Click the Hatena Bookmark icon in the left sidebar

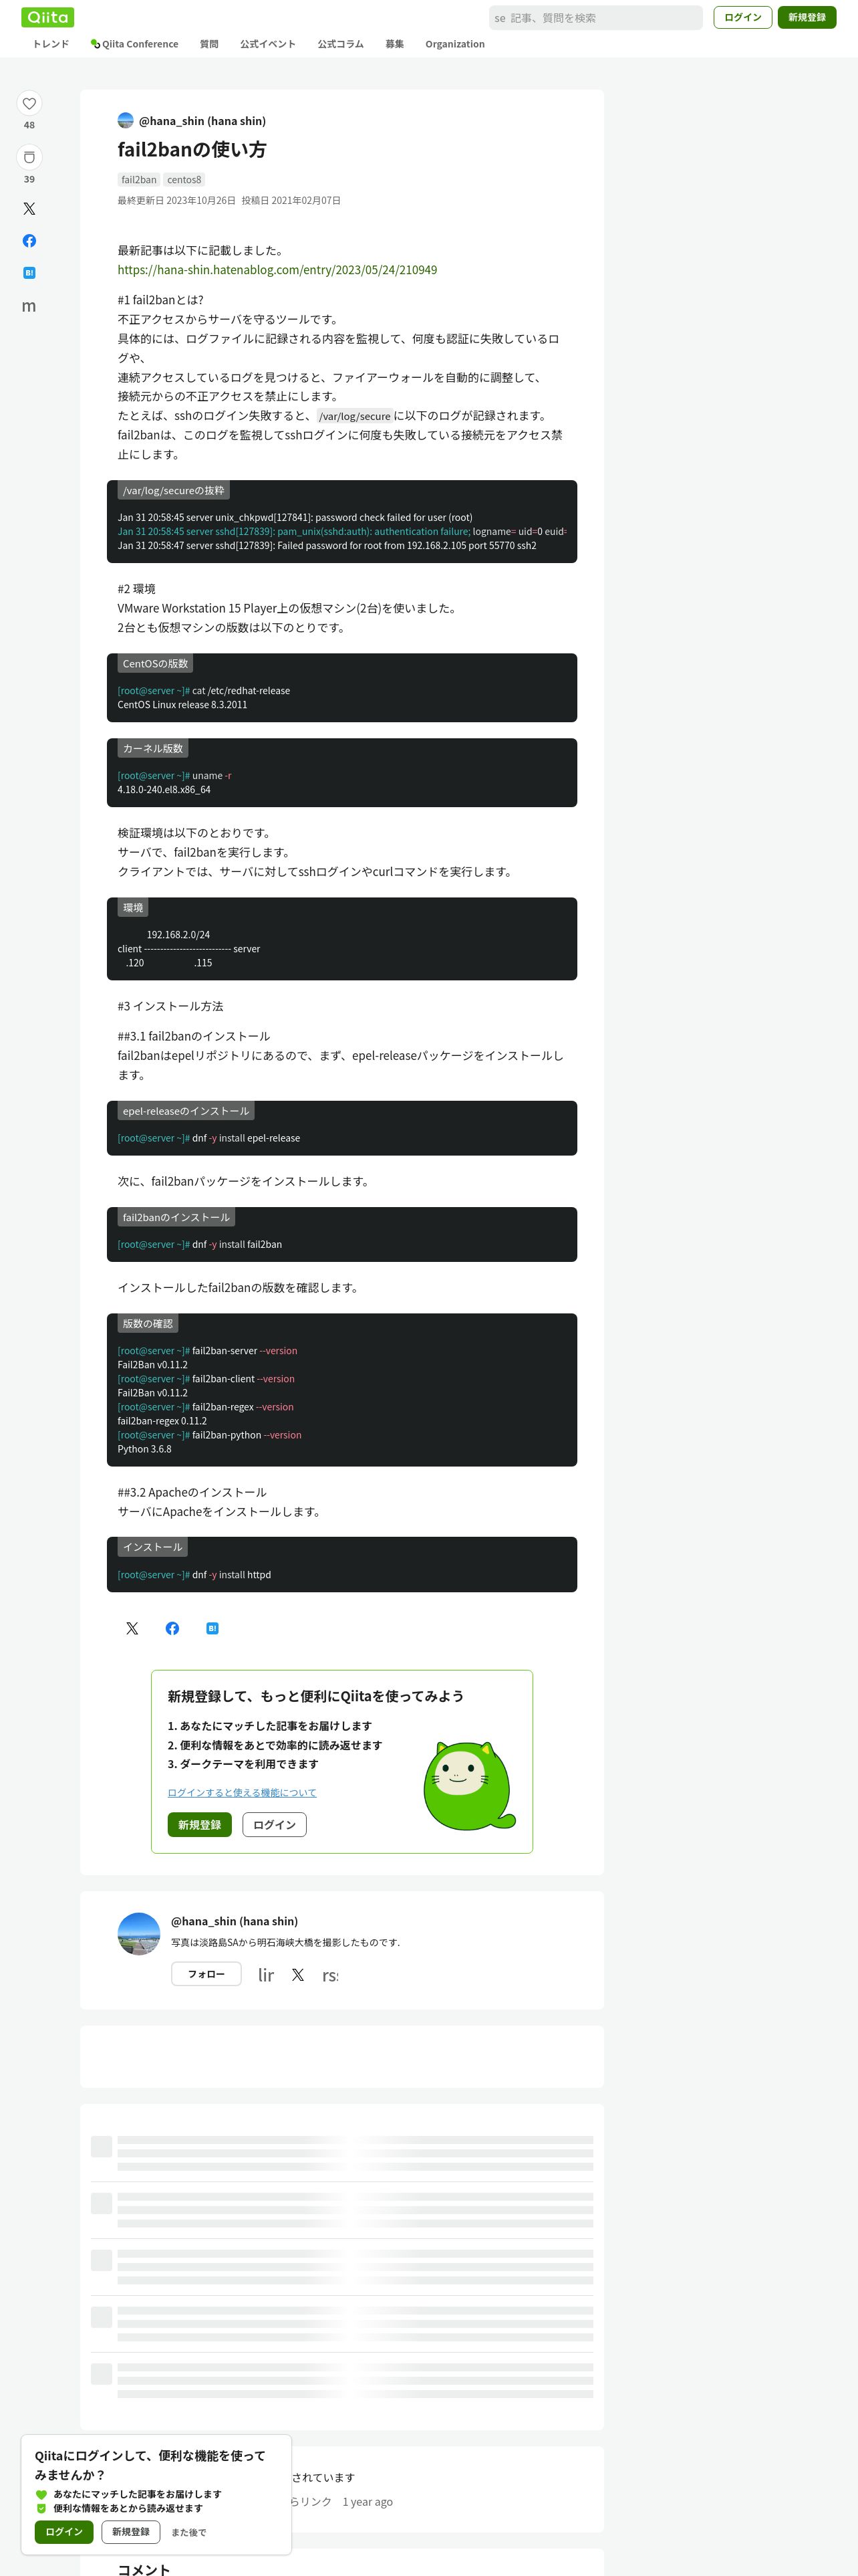[x=29, y=273]
